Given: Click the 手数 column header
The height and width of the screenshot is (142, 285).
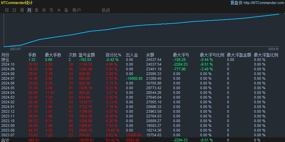Looking at the screenshot, I should coord(32,55).
